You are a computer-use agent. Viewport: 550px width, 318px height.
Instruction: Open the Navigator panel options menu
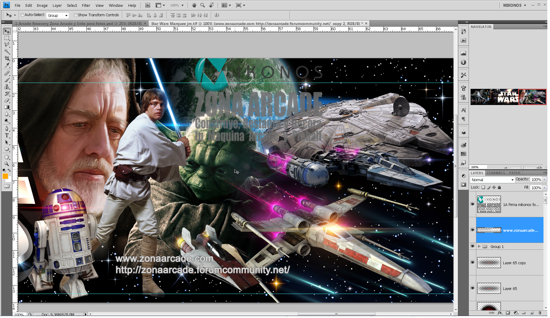pos(545,27)
